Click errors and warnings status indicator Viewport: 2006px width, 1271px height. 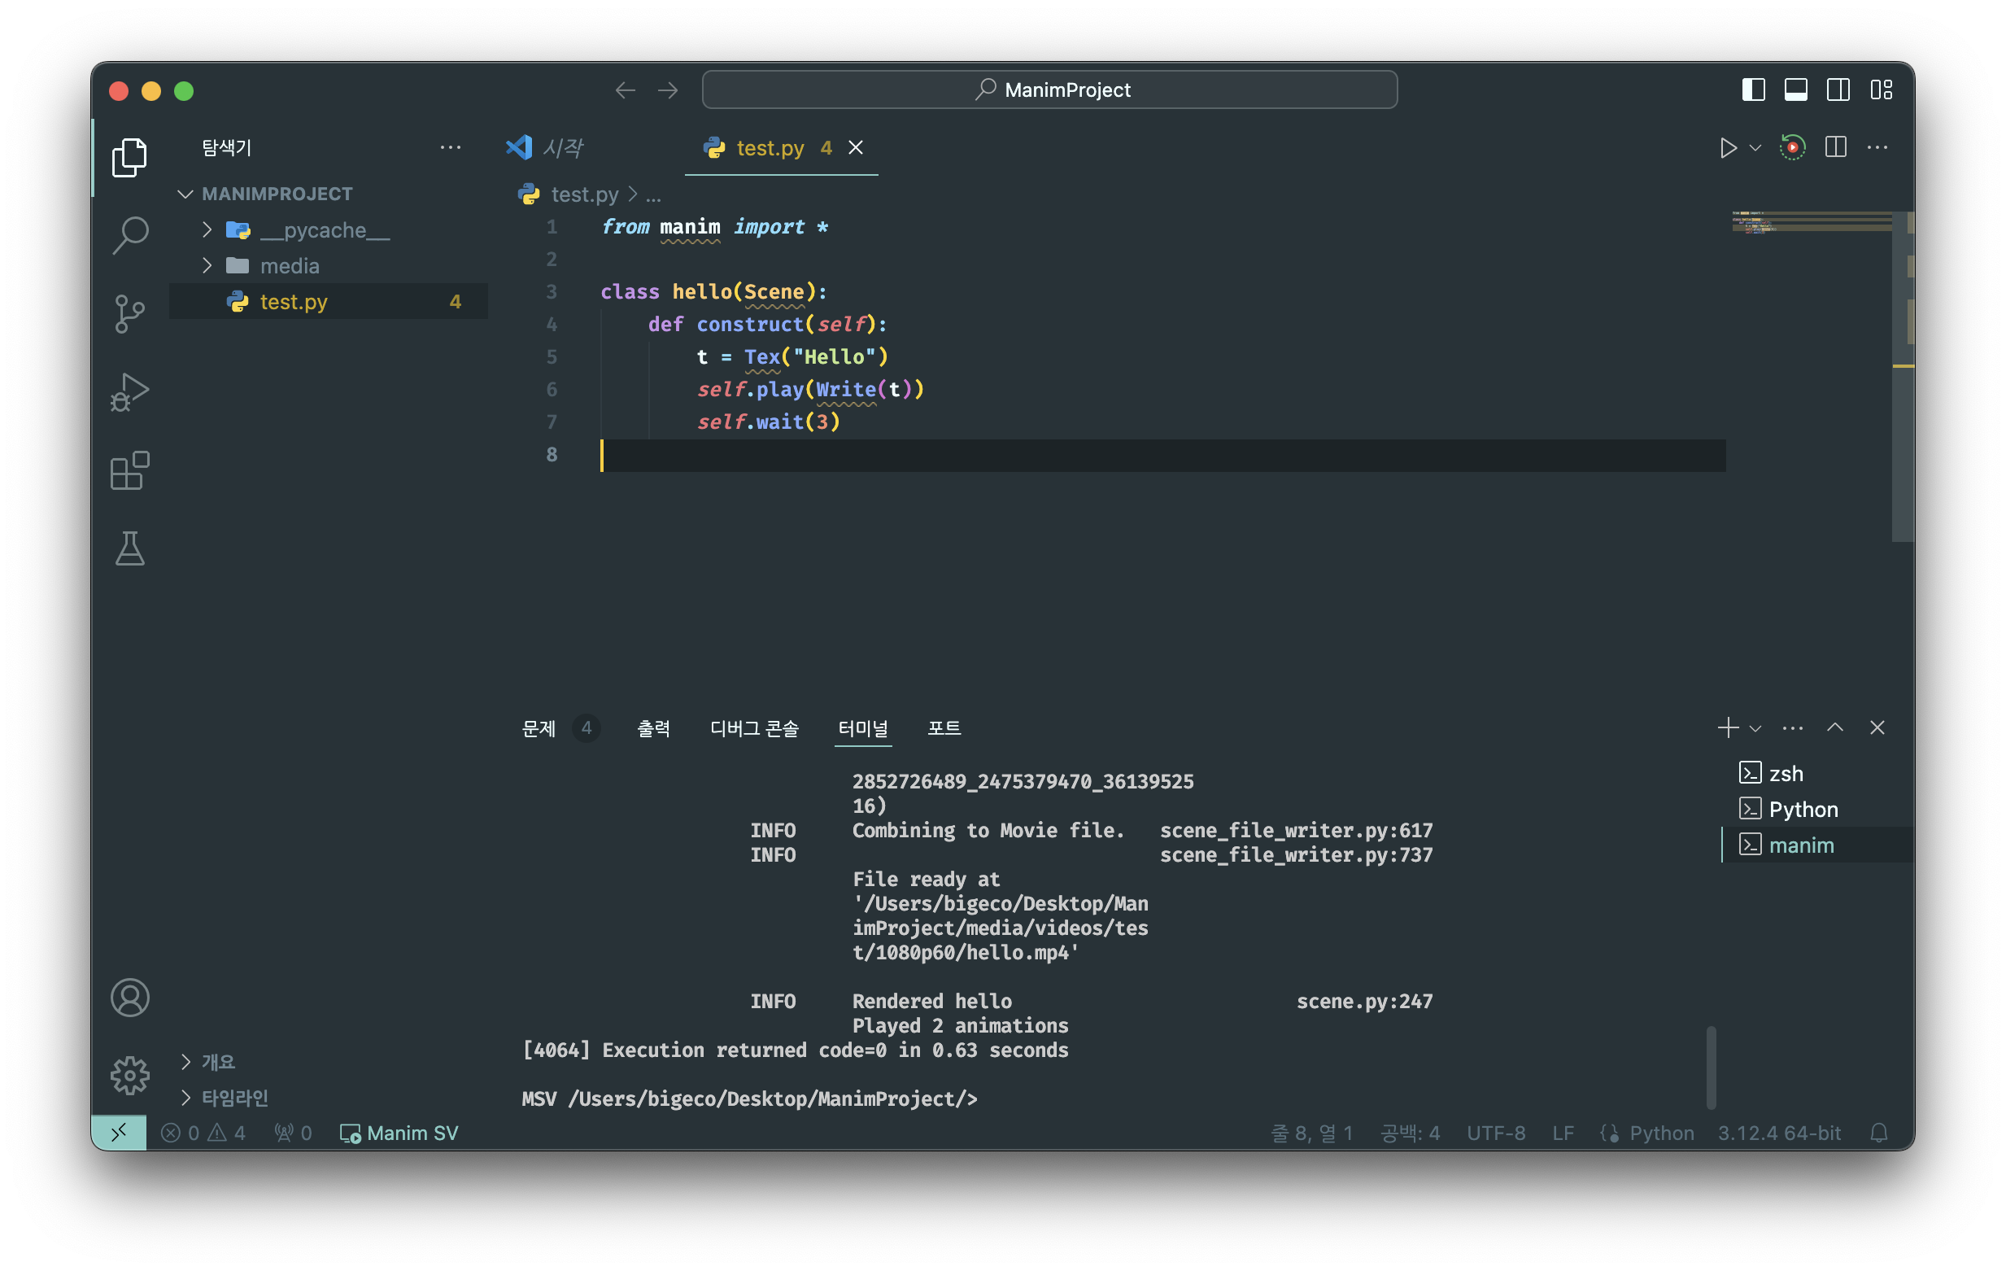203,1133
